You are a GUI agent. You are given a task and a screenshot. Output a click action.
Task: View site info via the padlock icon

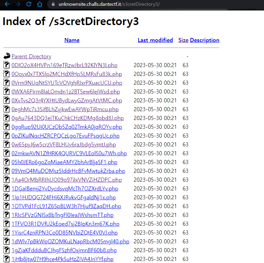53,4
